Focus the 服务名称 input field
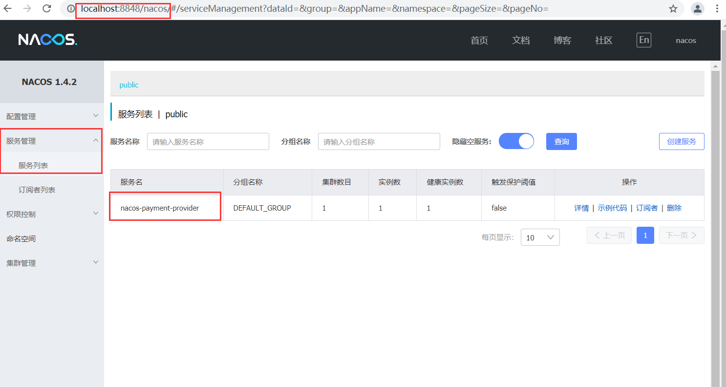Image resolution: width=726 pixels, height=387 pixels. click(x=208, y=141)
